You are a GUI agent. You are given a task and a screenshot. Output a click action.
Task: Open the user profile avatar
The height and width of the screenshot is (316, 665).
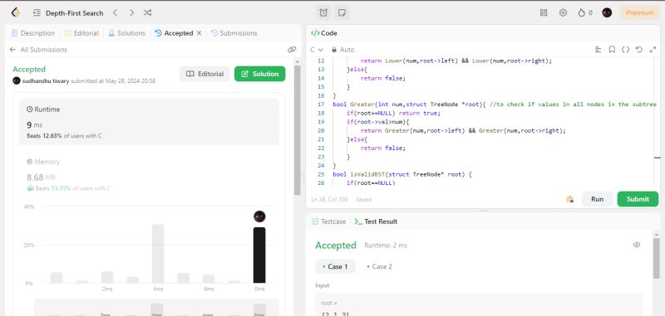(607, 12)
